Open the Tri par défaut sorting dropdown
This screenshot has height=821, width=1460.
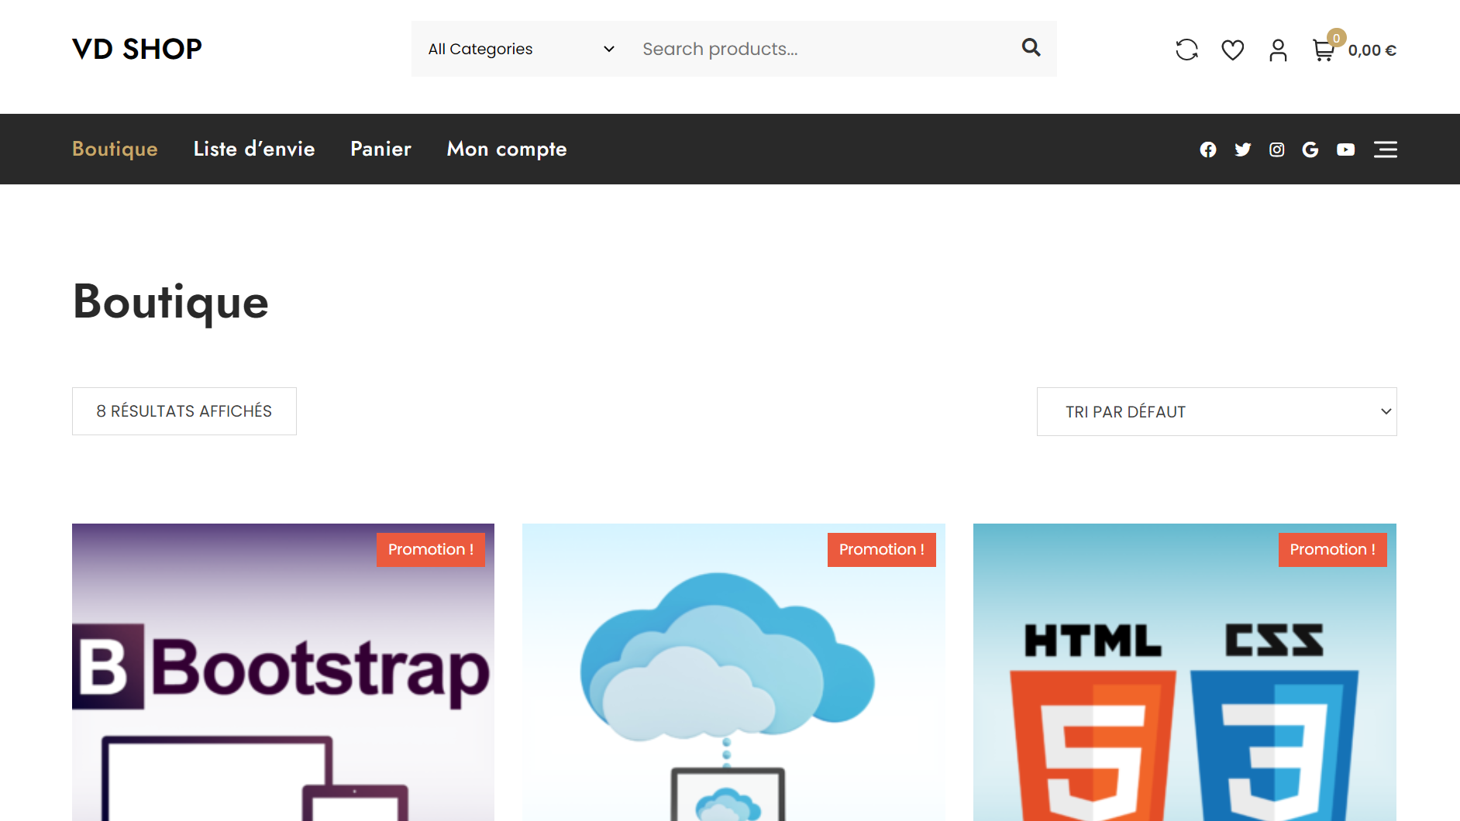(x=1217, y=411)
